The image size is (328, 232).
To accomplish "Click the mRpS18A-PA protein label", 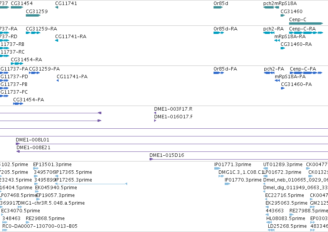I will click(290, 77).
